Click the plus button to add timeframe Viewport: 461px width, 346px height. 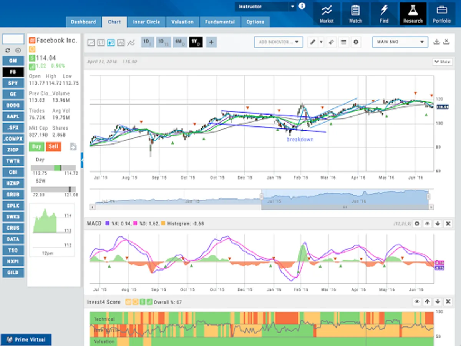click(211, 42)
